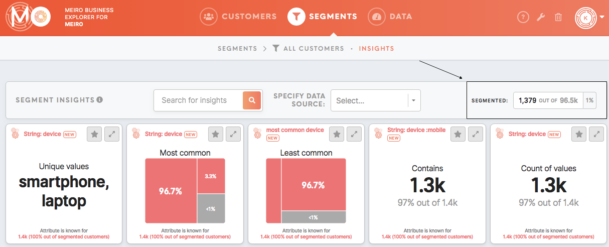Favorite the Unique values card with star
Image resolution: width=609 pixels, height=247 pixels.
94,134
